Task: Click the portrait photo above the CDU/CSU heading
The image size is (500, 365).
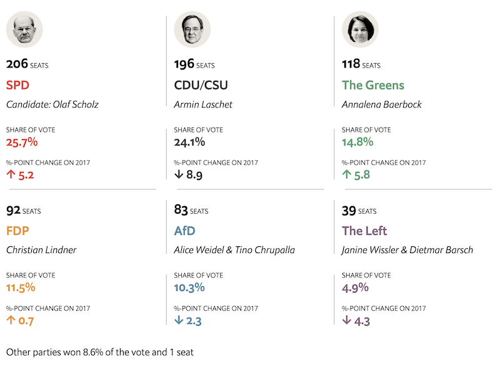Action: click(192, 29)
